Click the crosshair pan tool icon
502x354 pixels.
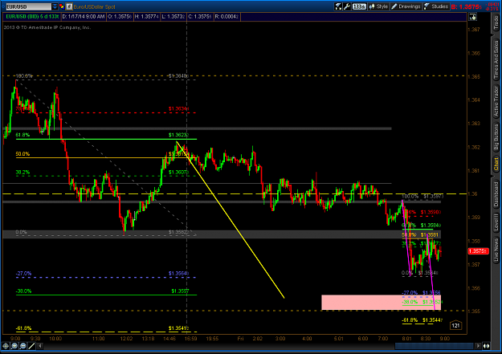(x=6, y=346)
